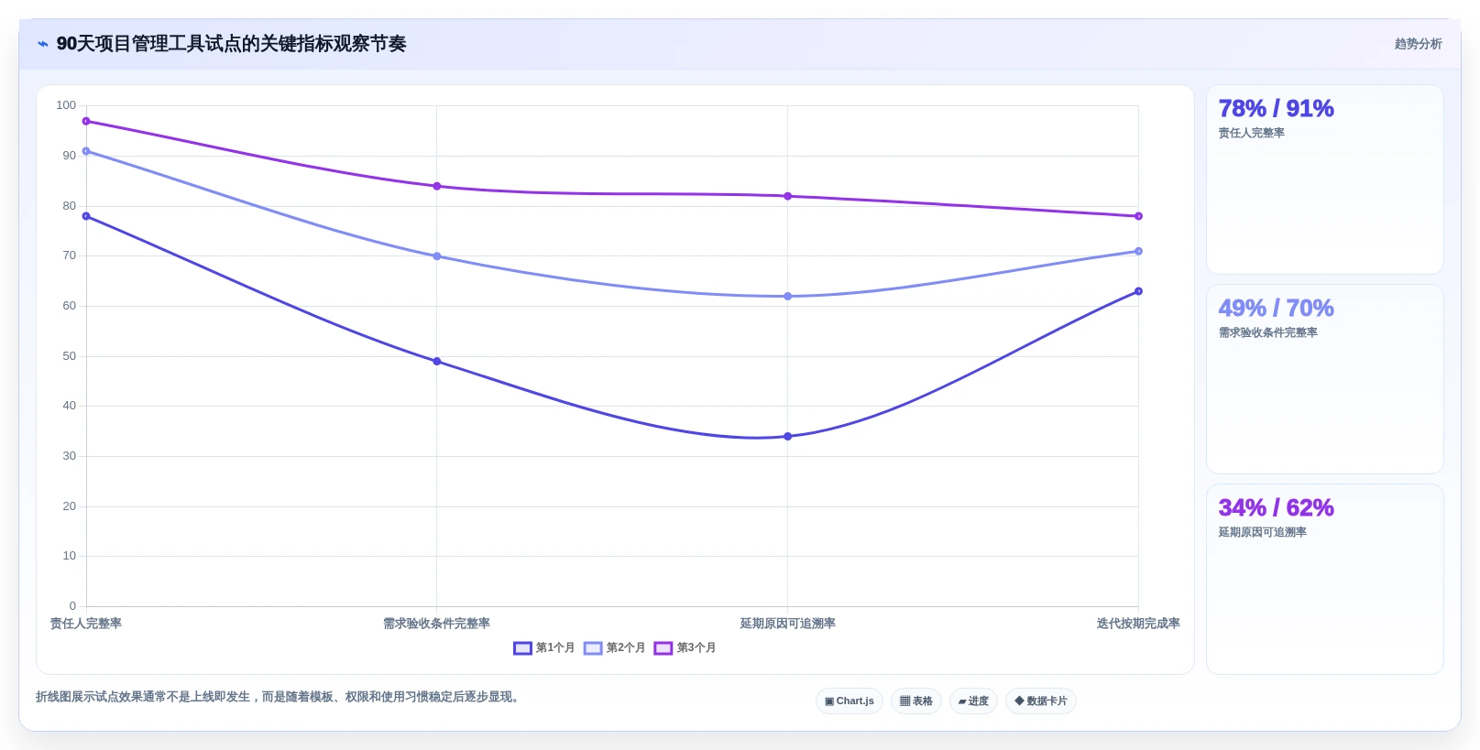Image resolution: width=1480 pixels, height=750 pixels.
Task: Click the 表格 tag chip
Action: pyautogui.click(x=916, y=701)
